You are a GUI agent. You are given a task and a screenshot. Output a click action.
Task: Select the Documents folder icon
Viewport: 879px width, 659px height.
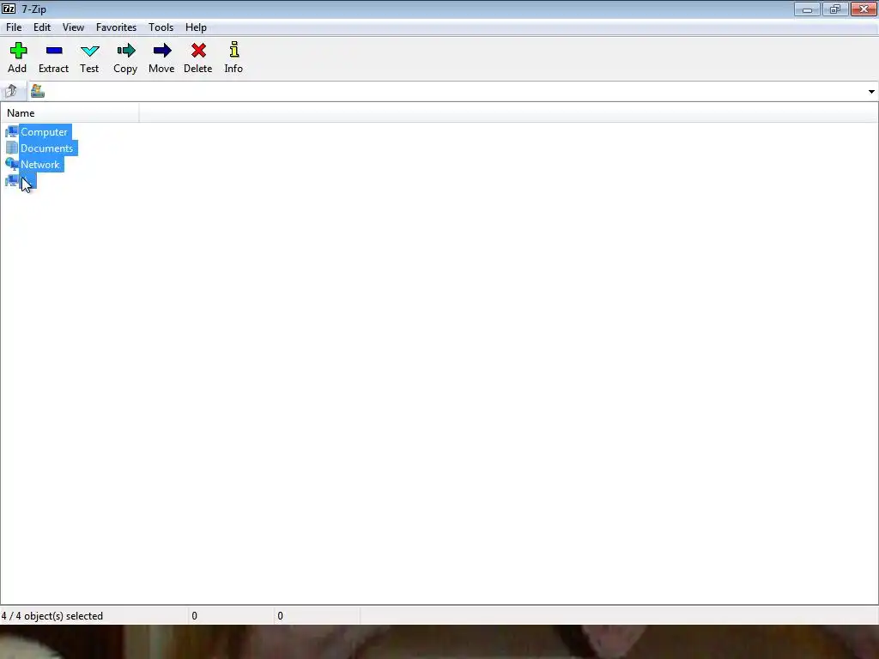tap(12, 148)
